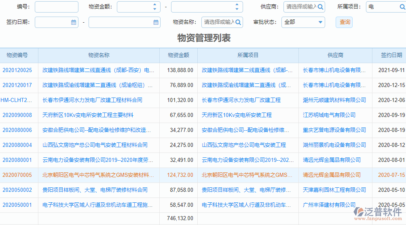Image resolution: width=406 pixels, height=225 pixels.
Task: Select supplier 江苏明城电气有限公司
Action: pyautogui.click(x=329, y=115)
